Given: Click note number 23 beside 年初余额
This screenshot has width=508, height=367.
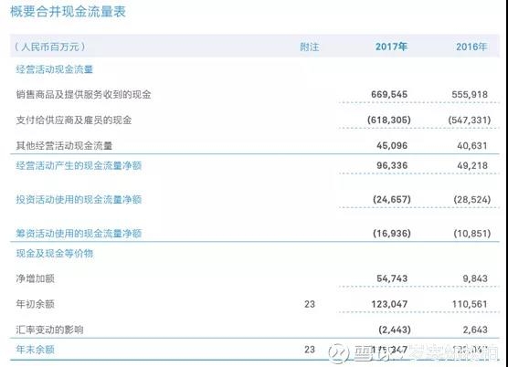Looking at the screenshot, I should pos(310,304).
